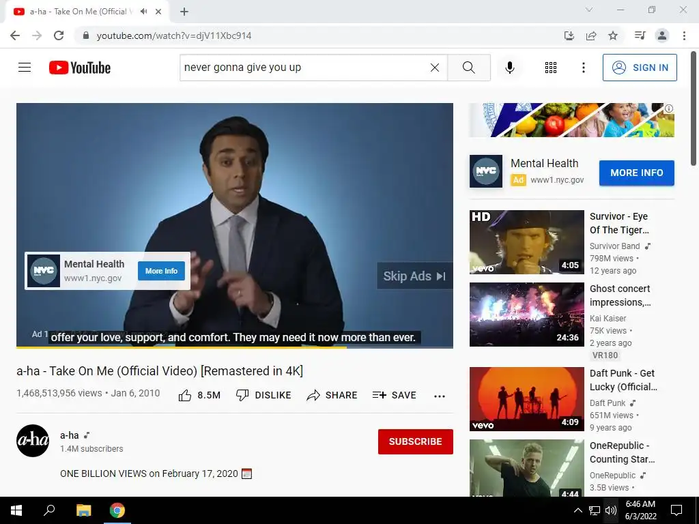Open ad info icon on banner
699x524 pixels.
click(669, 108)
